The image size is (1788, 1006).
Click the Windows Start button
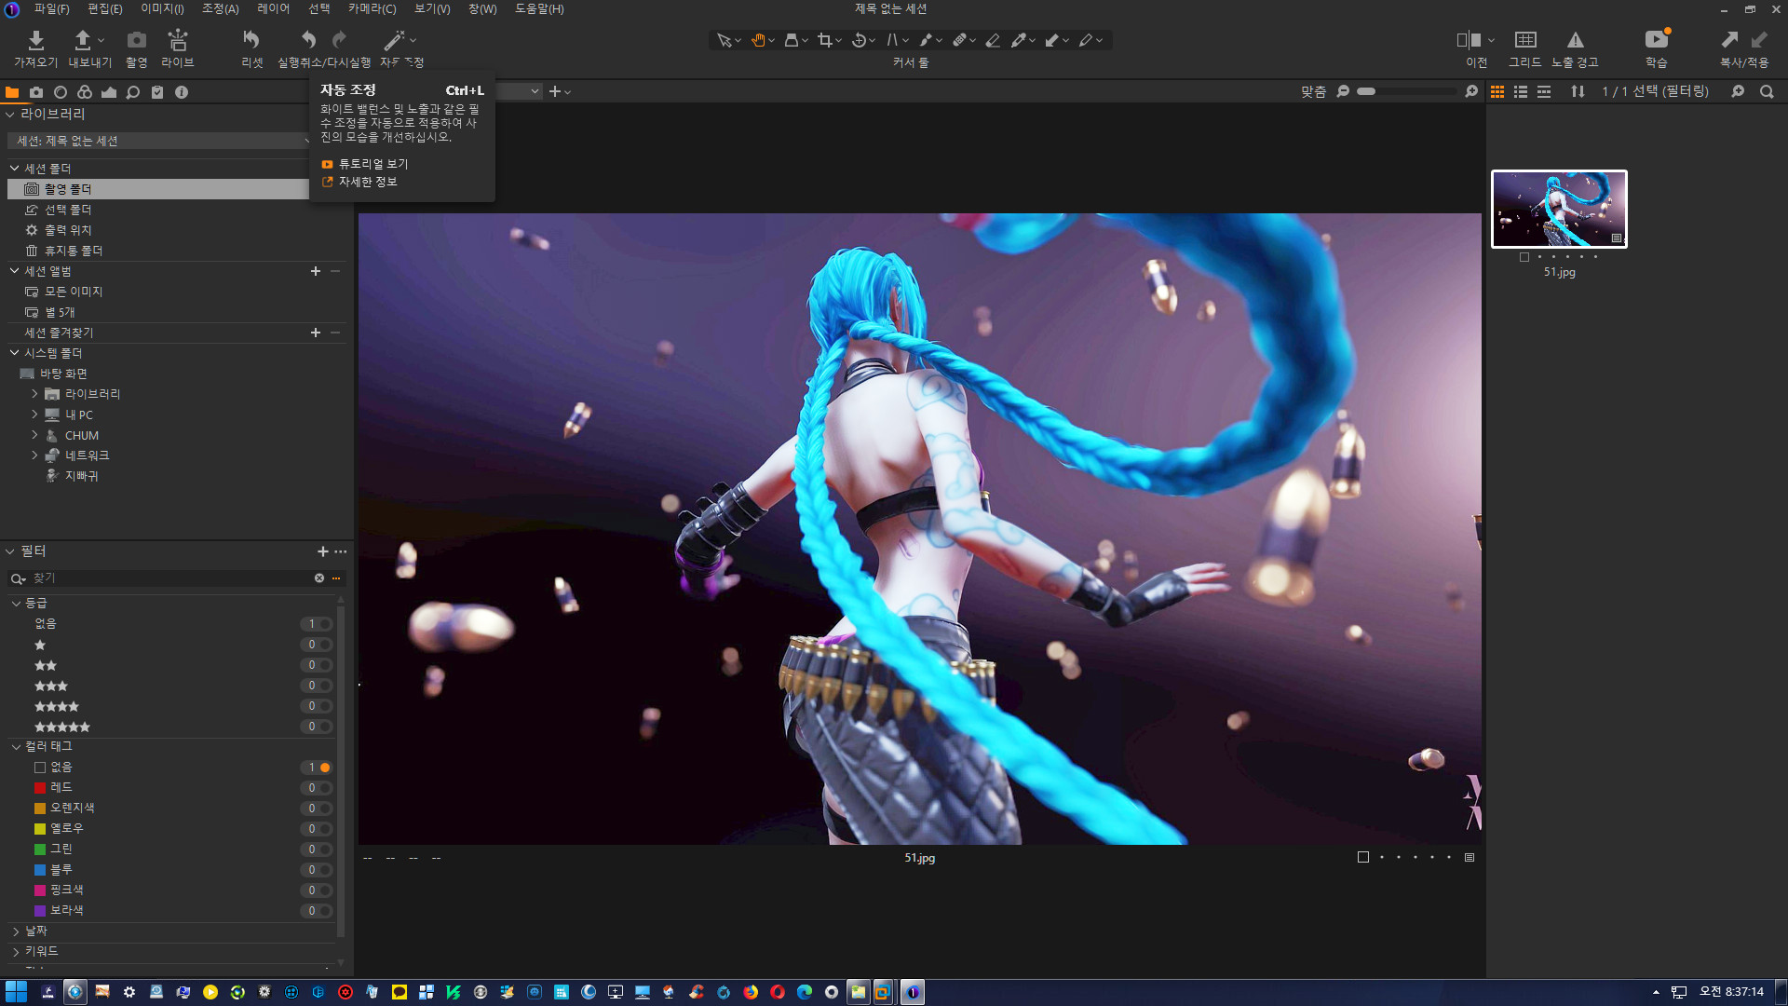click(16, 992)
